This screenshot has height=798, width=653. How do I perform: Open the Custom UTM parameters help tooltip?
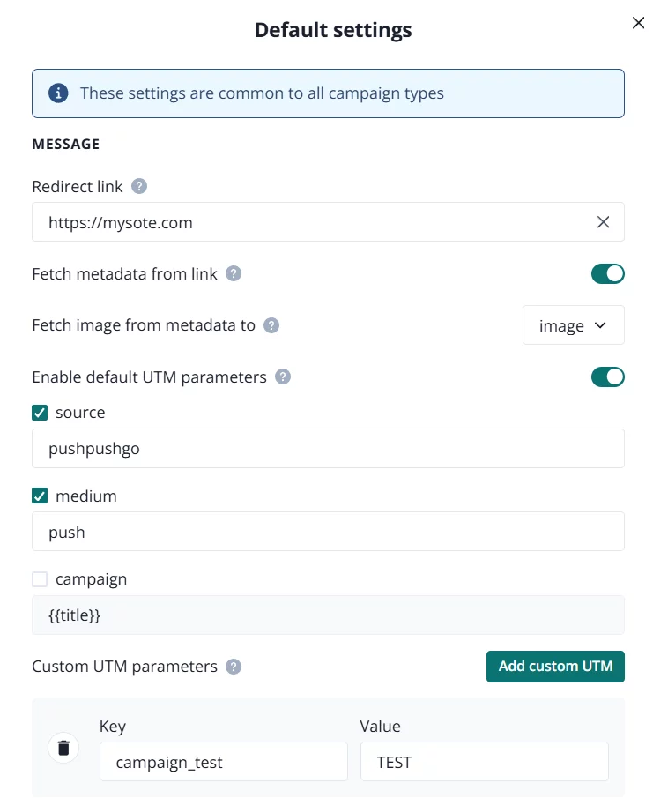click(x=233, y=667)
